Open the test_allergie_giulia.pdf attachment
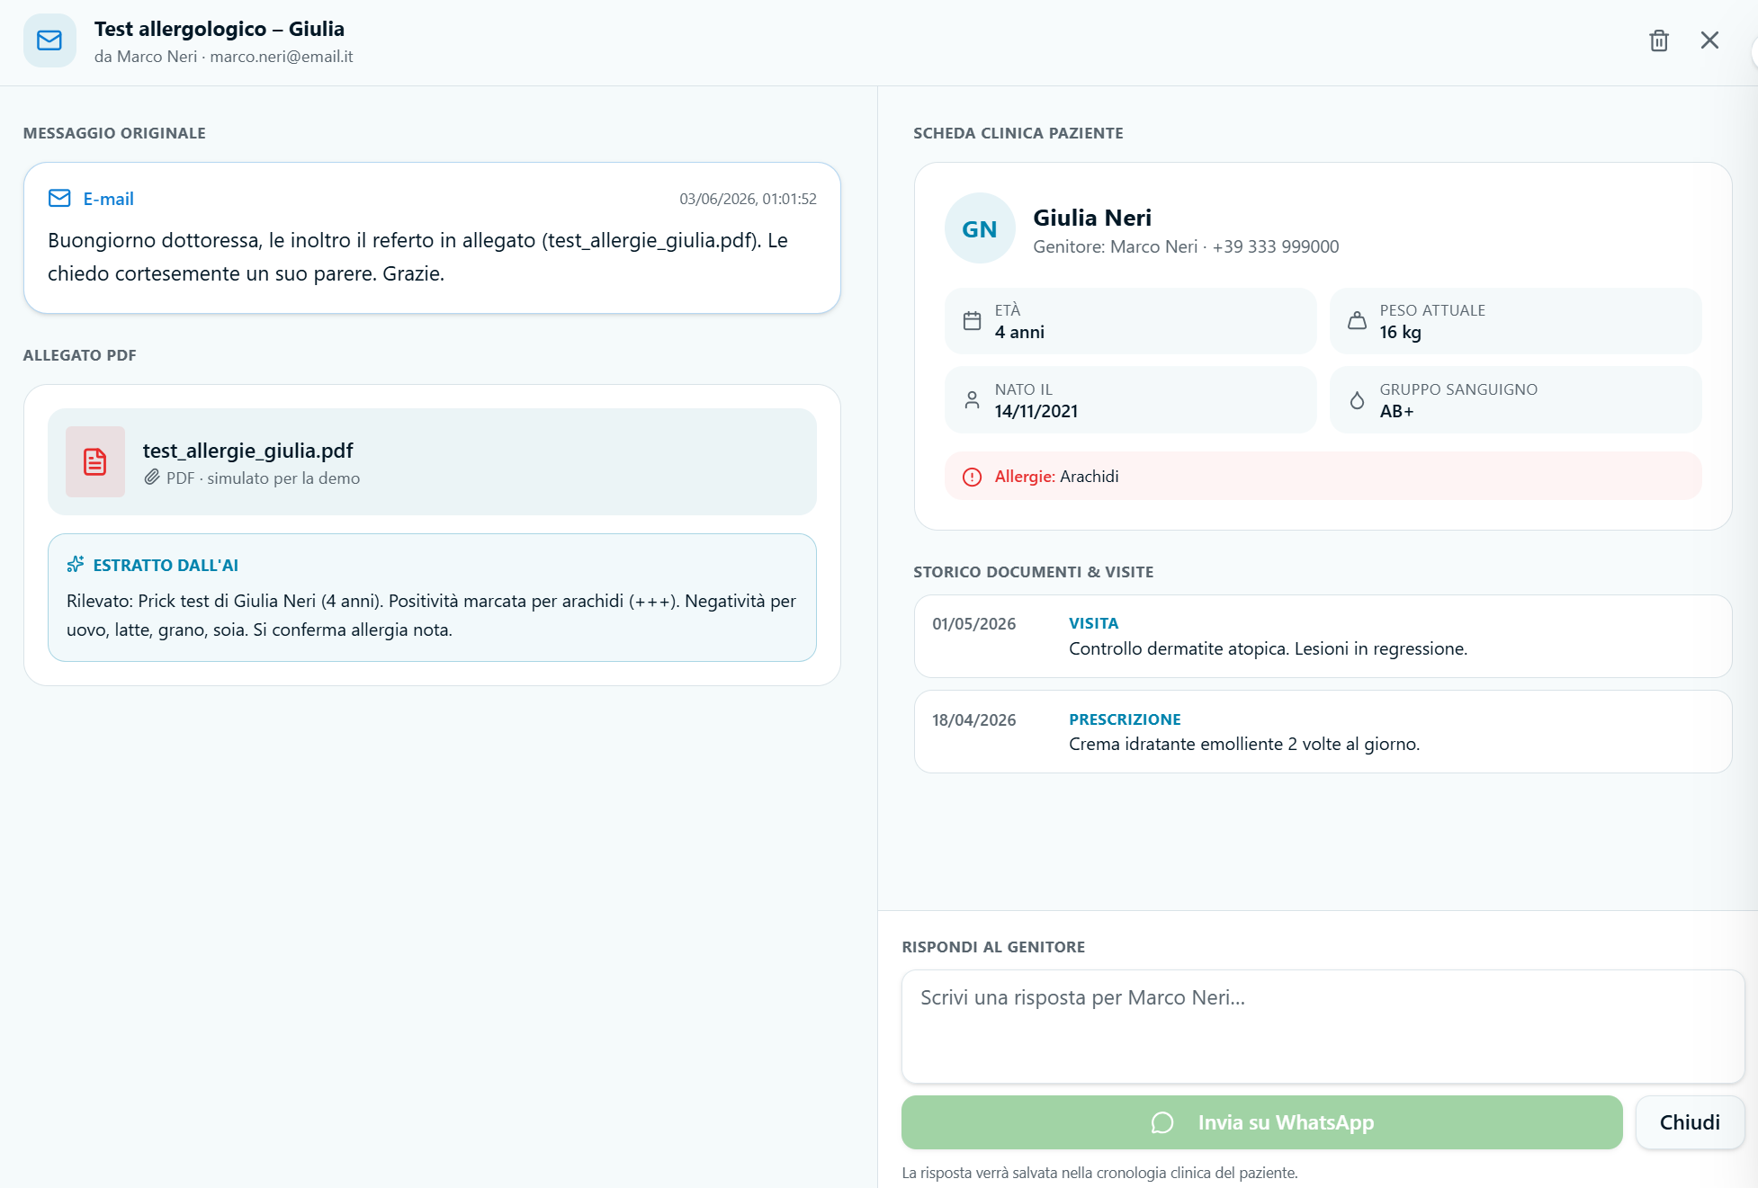This screenshot has width=1758, height=1188. (x=432, y=461)
